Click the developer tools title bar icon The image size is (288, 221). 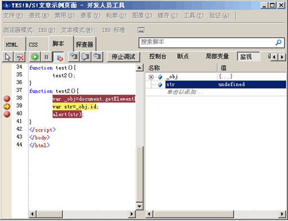pos(7,6)
